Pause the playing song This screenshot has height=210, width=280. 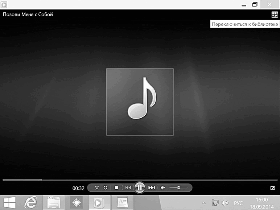tap(140, 188)
